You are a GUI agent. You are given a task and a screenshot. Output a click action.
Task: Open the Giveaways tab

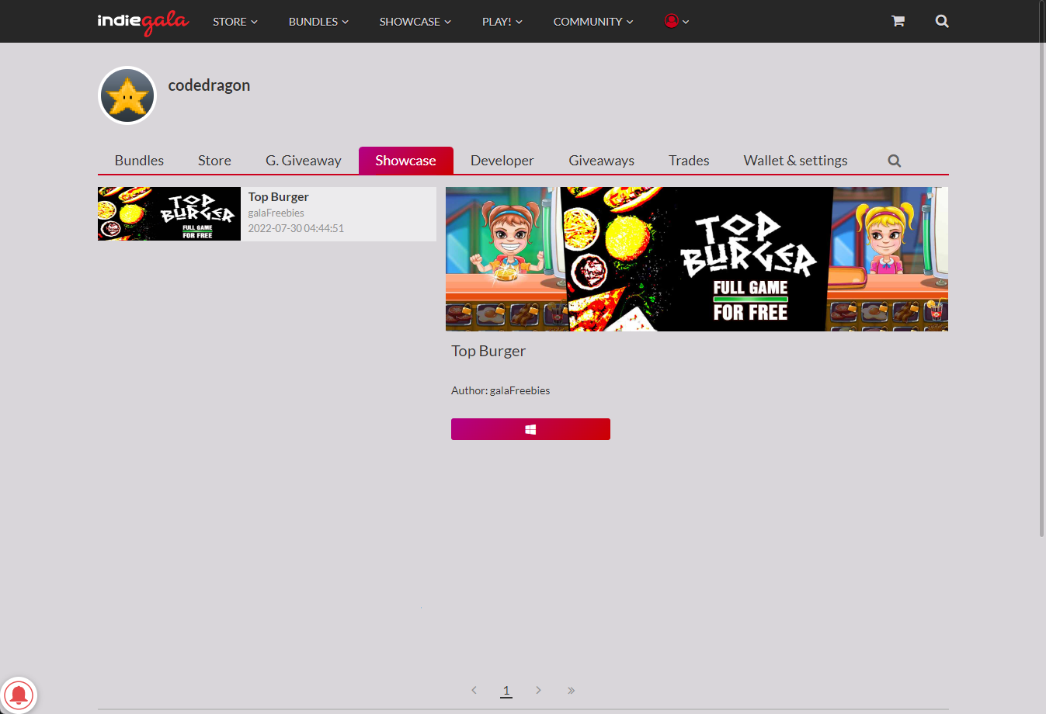602,161
